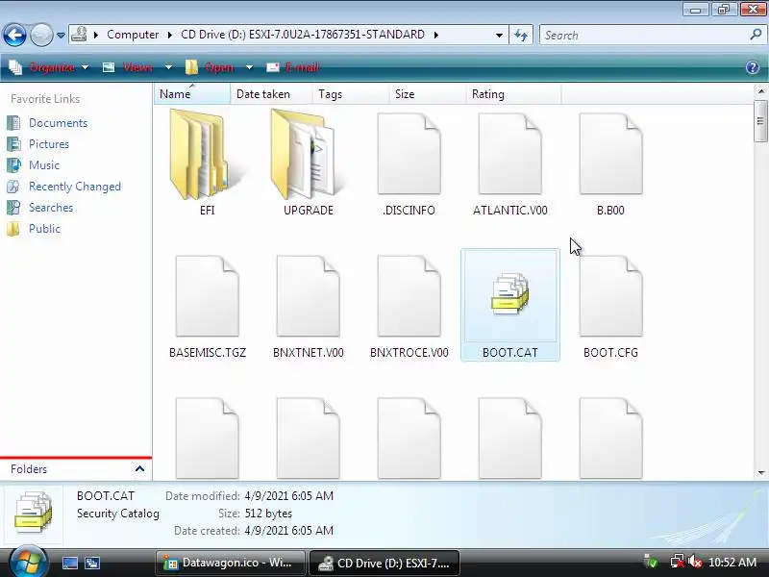This screenshot has width=769, height=577.
Task: Switch to Datawagon.ico taskbar window
Action: [230, 563]
